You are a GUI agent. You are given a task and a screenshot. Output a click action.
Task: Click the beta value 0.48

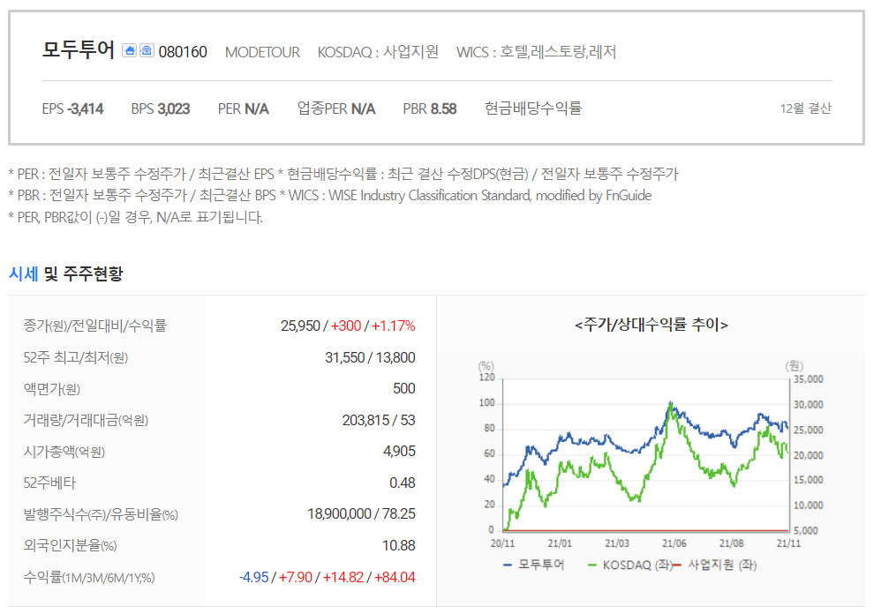tap(403, 483)
